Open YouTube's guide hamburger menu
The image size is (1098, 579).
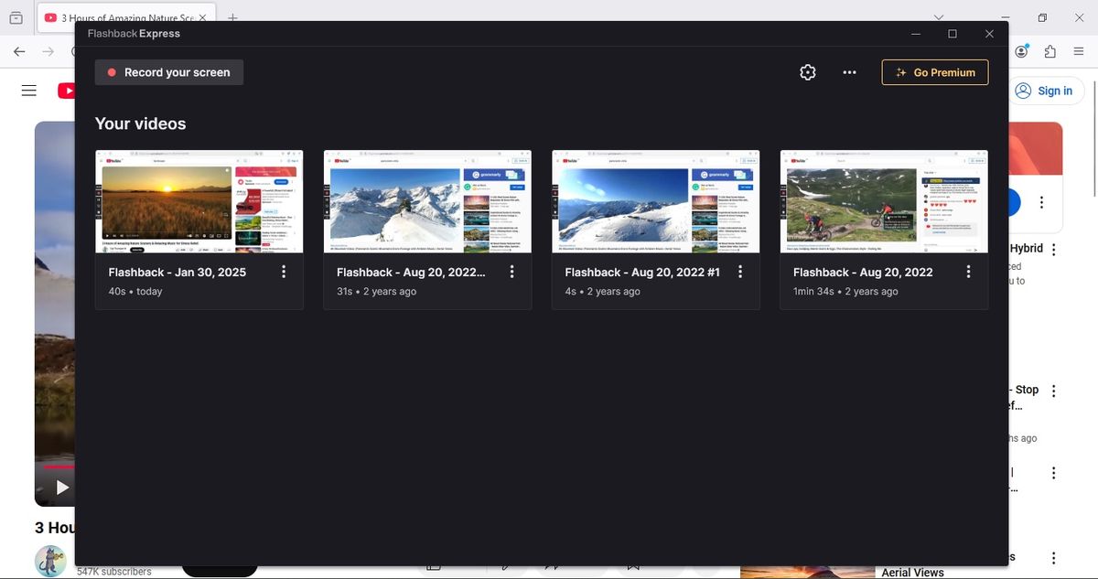28,90
